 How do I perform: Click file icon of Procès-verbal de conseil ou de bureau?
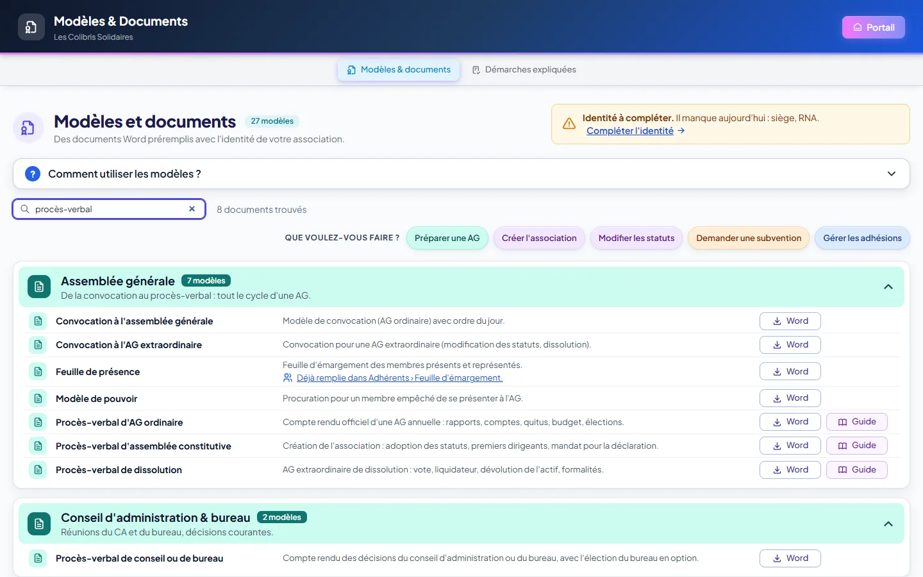click(38, 558)
